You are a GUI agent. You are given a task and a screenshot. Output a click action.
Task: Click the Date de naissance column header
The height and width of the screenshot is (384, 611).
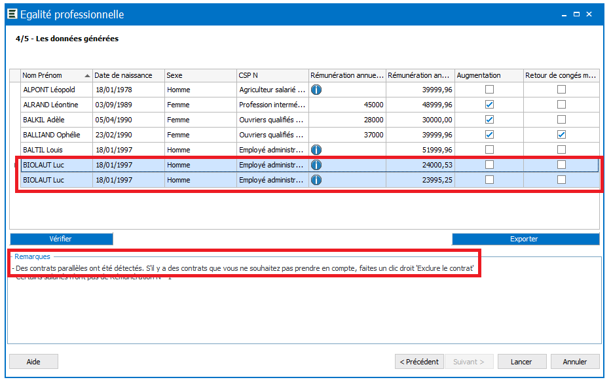pos(128,75)
